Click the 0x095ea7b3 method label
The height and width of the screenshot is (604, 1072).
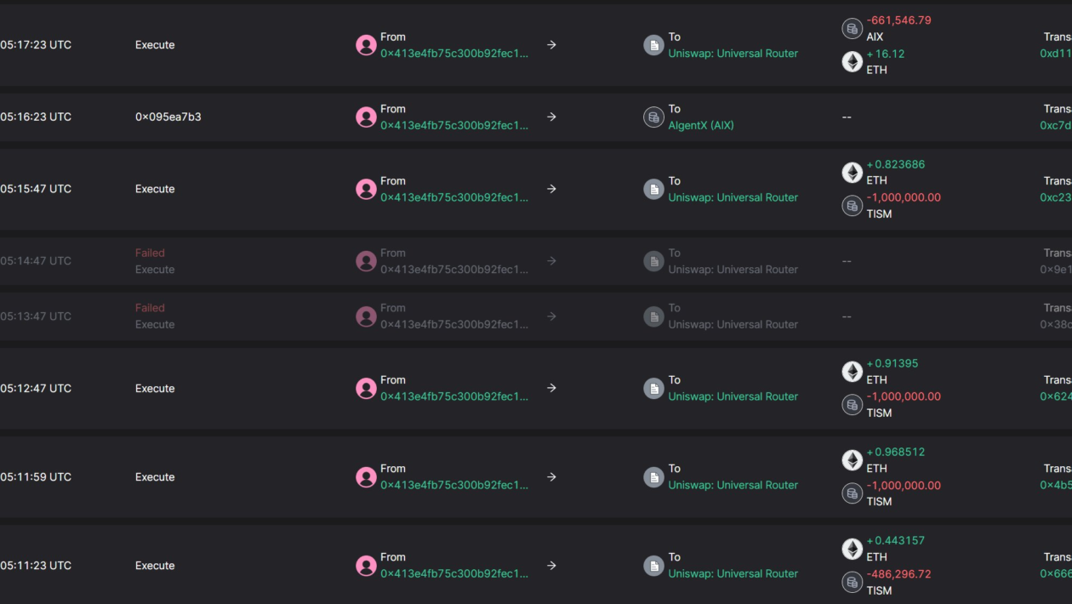coord(168,117)
